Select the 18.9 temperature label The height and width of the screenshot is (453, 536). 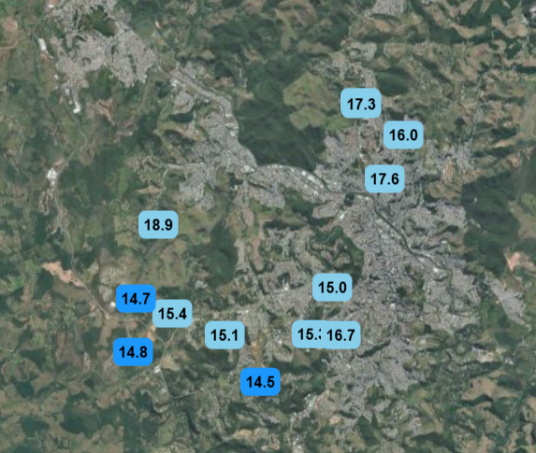[158, 224]
